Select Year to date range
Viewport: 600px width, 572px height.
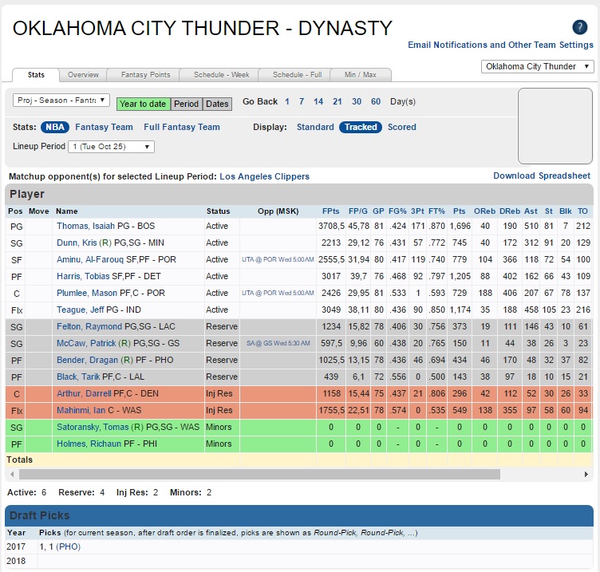(143, 104)
